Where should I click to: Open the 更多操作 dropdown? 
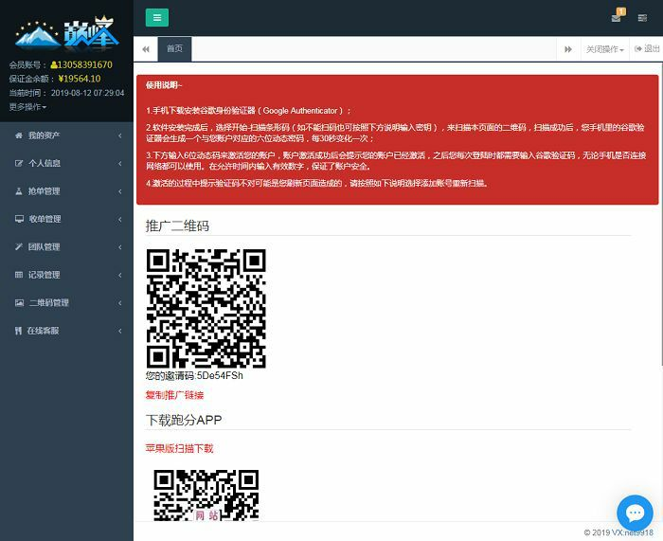tap(27, 107)
